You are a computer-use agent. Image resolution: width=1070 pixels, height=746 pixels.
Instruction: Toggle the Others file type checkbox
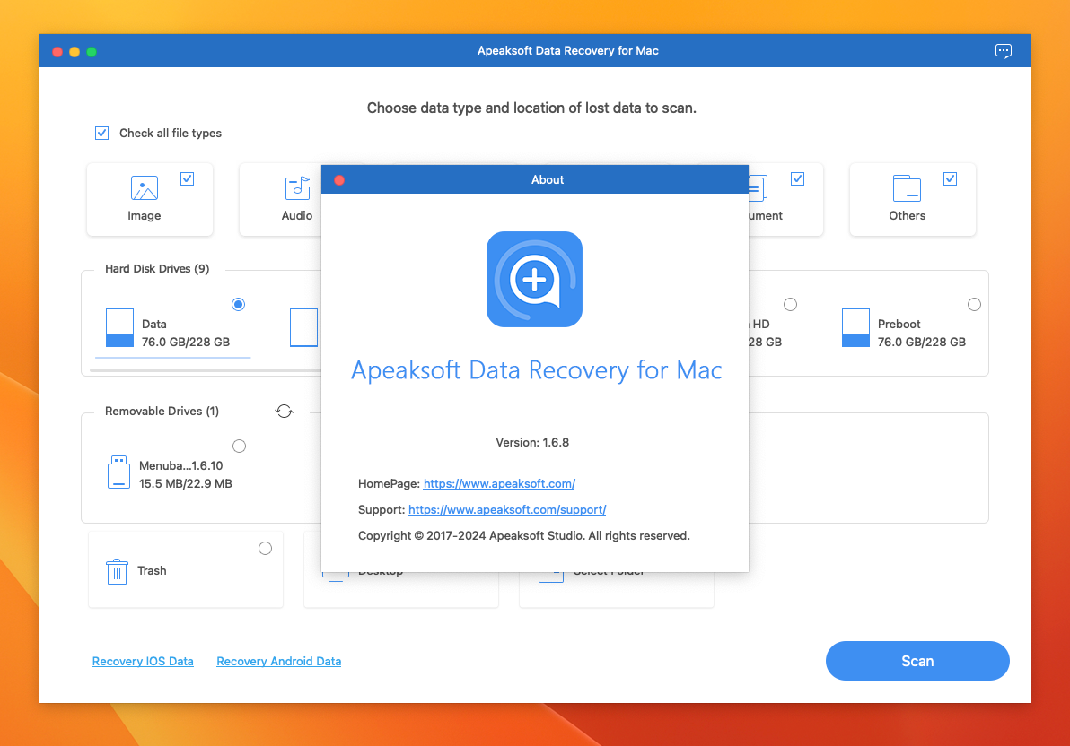tap(950, 178)
